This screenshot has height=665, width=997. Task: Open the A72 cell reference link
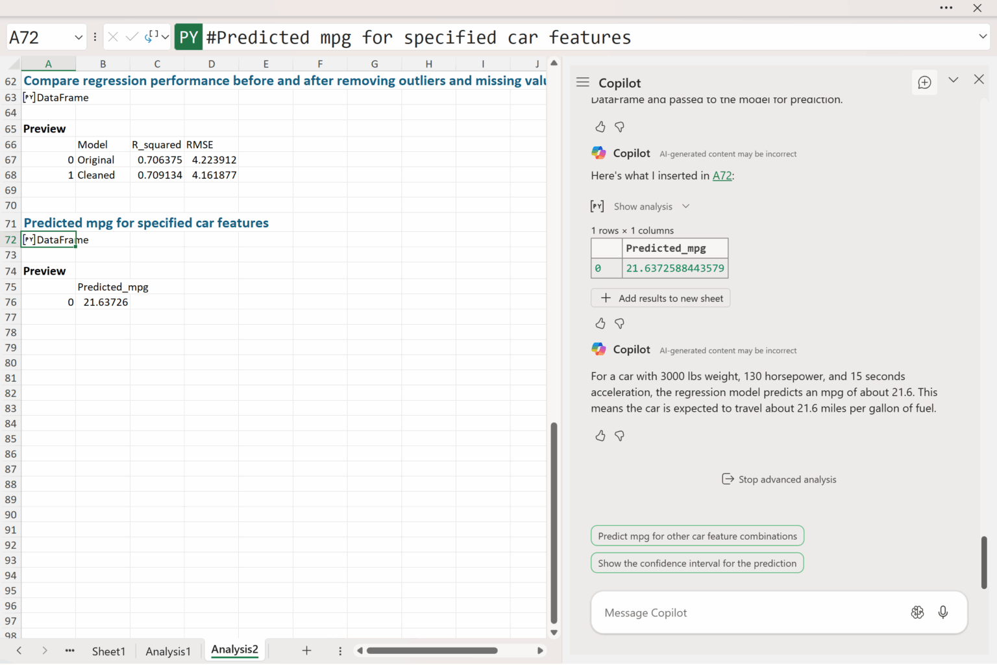coord(722,175)
